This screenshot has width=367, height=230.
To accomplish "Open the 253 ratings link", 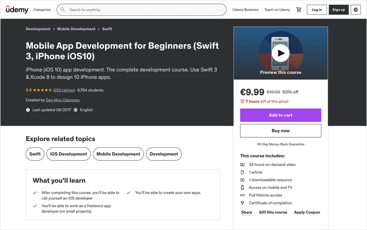I will click(x=64, y=90).
